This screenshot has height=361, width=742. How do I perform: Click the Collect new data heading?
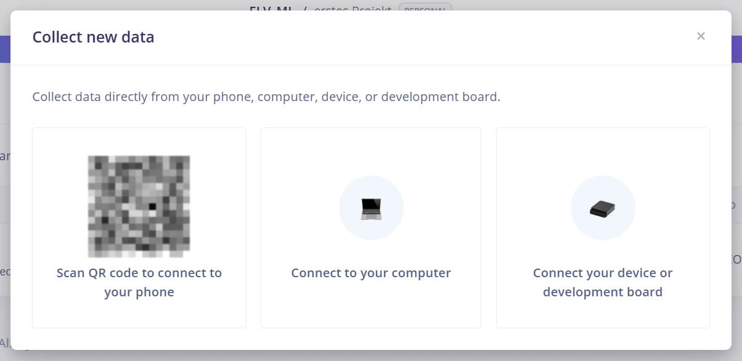click(x=93, y=38)
